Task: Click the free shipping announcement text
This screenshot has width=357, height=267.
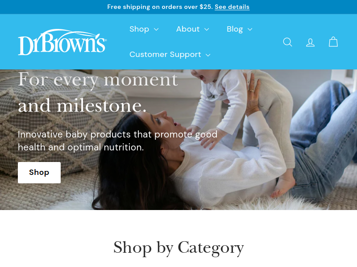Action: [x=160, y=7]
